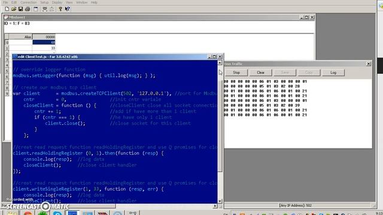Minimize the Mbslave1 child window
The image size is (383, 215).
[x=302, y=17]
